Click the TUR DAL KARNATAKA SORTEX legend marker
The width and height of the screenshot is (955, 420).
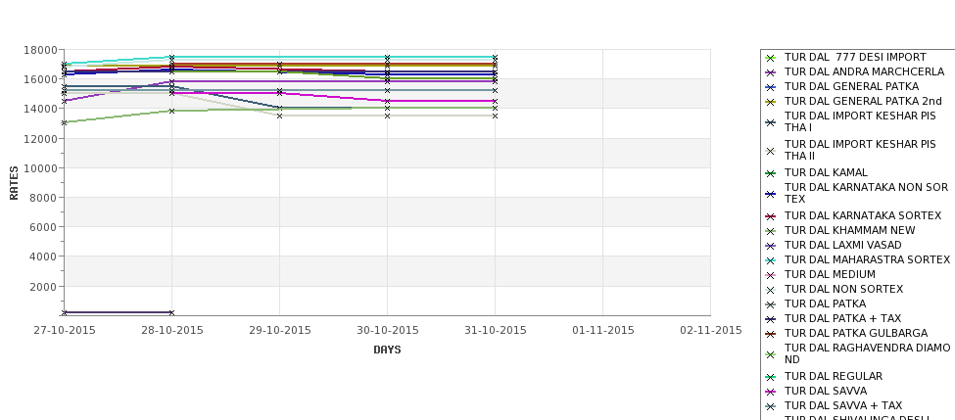click(771, 216)
